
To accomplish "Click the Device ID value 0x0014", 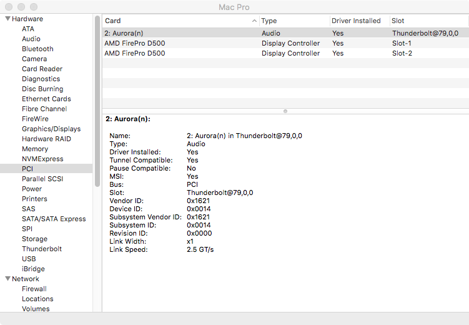I will (199, 209).
